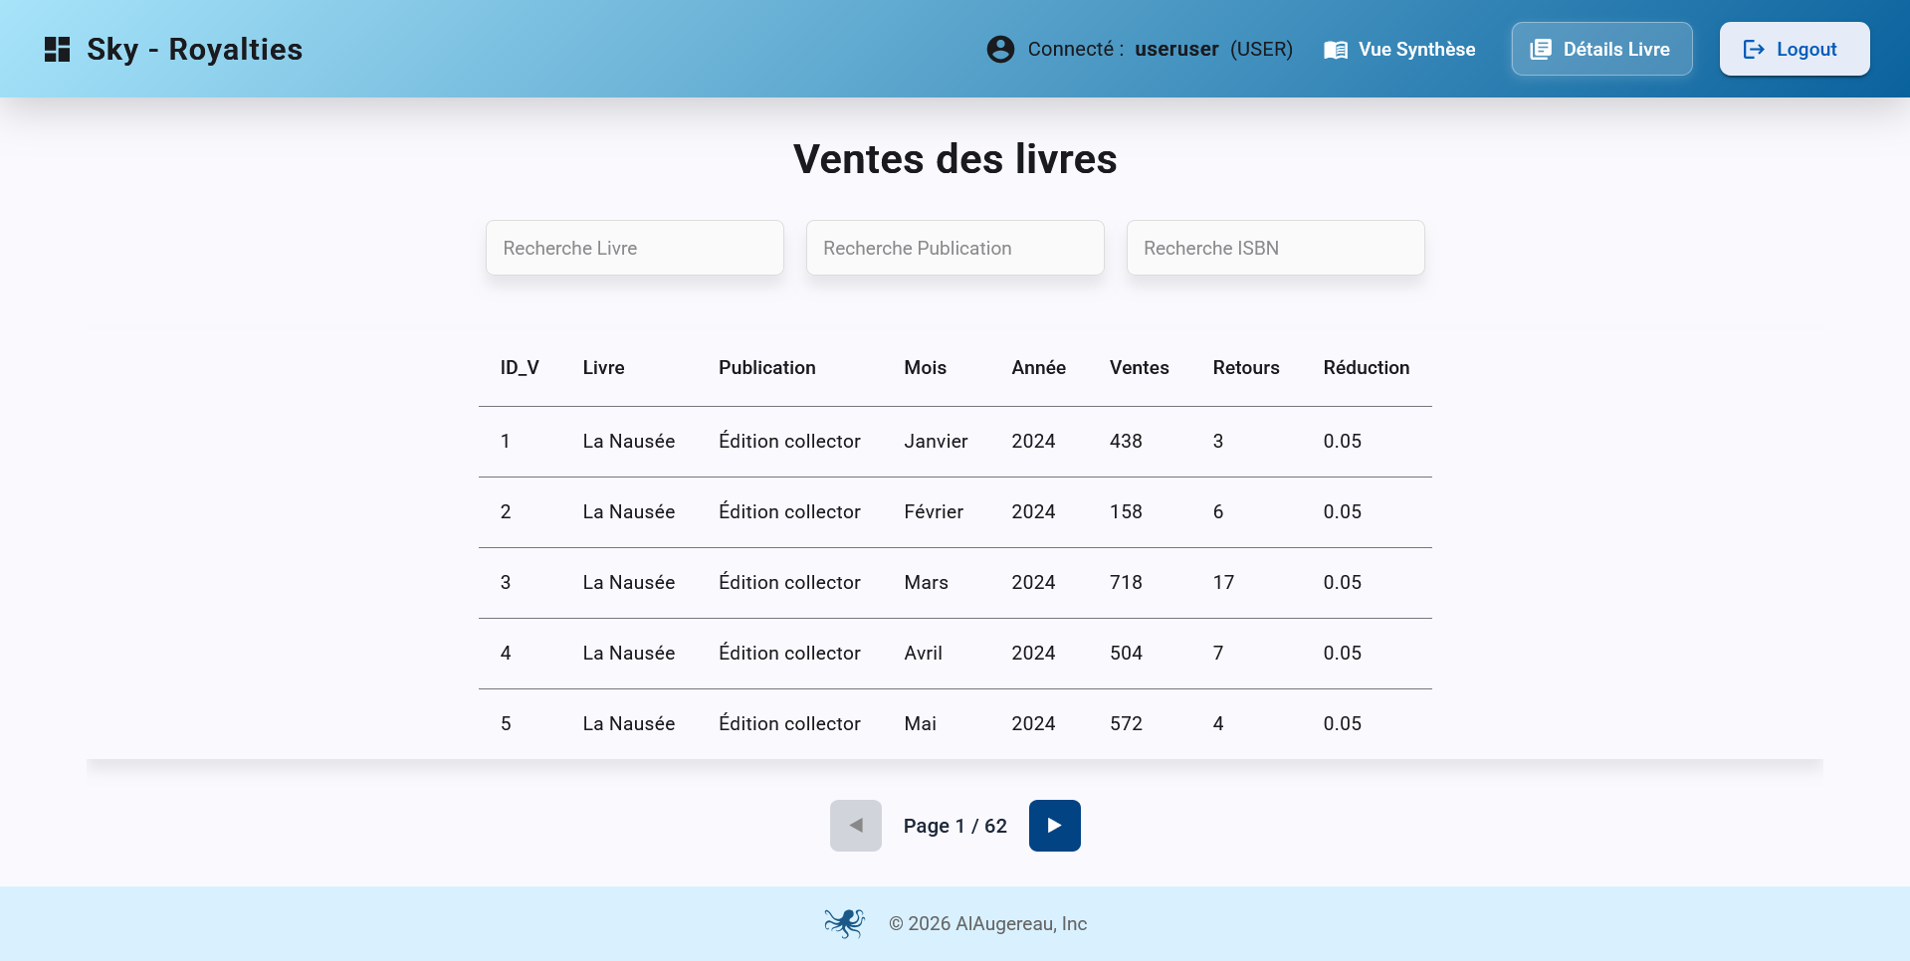Click the octopus logo in the footer
Screen dimensions: 1910x961
(x=844, y=923)
